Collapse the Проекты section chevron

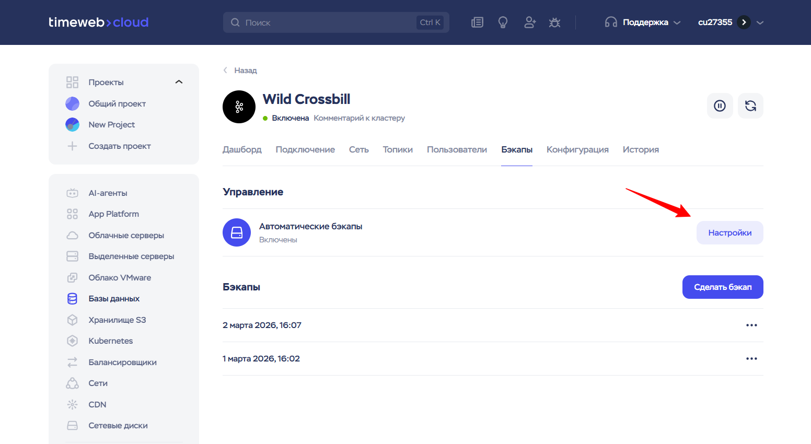click(x=179, y=82)
